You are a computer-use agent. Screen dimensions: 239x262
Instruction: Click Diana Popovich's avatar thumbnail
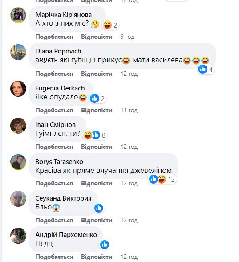point(18,52)
